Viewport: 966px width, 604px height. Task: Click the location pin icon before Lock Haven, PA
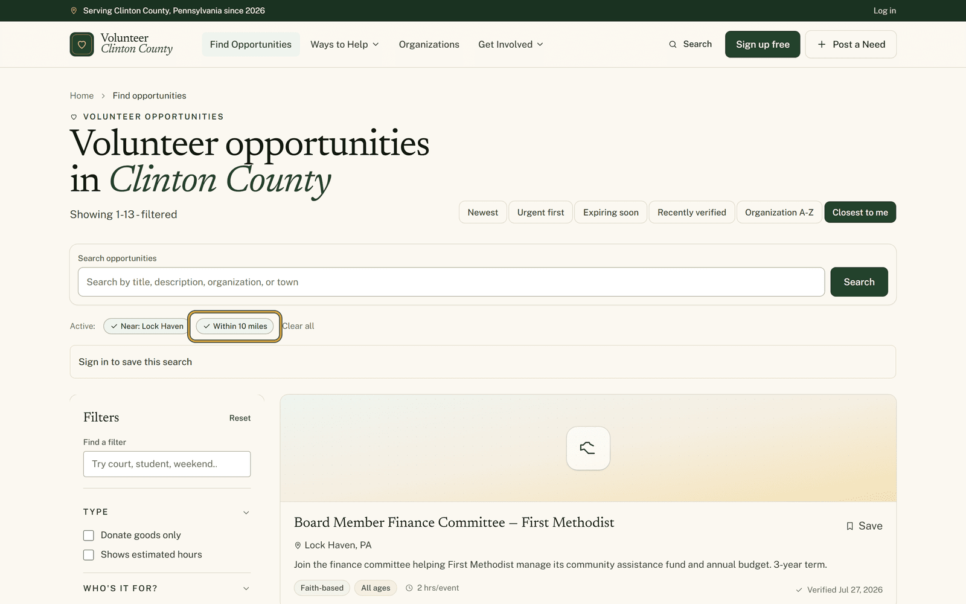click(298, 545)
